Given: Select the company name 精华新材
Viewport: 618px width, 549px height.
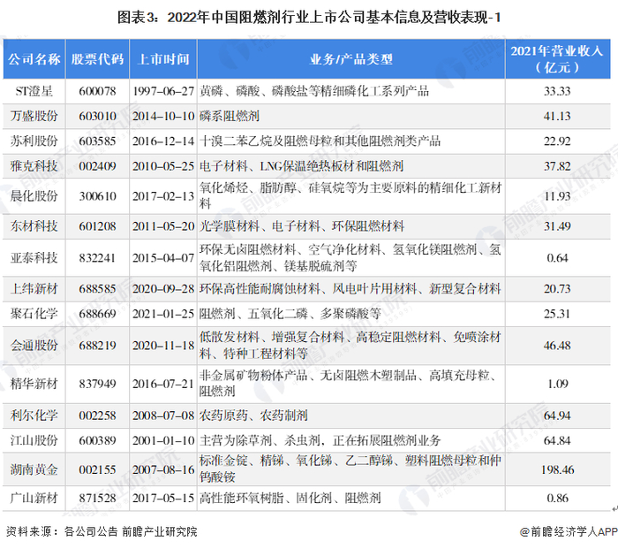Looking at the screenshot, I should click(x=34, y=384).
